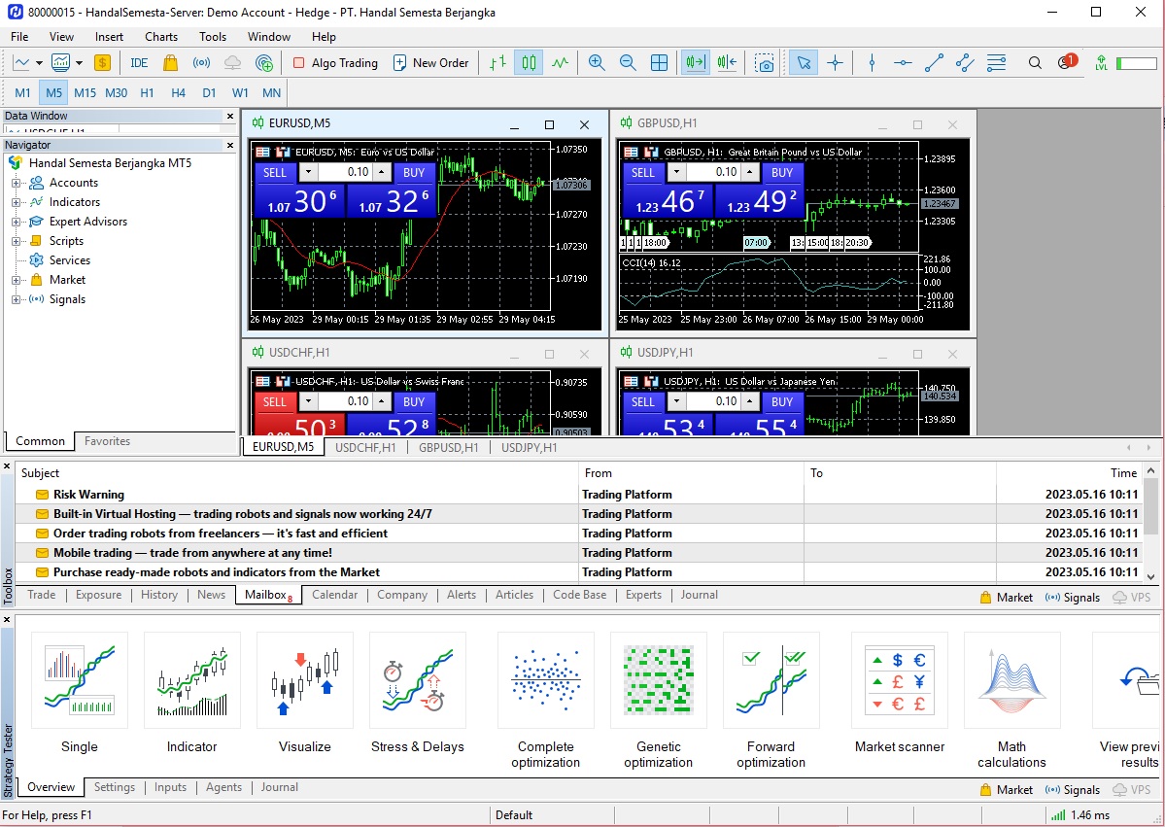The width and height of the screenshot is (1165, 827).
Task: Expand the Indicators node in Navigator
Action: (16, 202)
